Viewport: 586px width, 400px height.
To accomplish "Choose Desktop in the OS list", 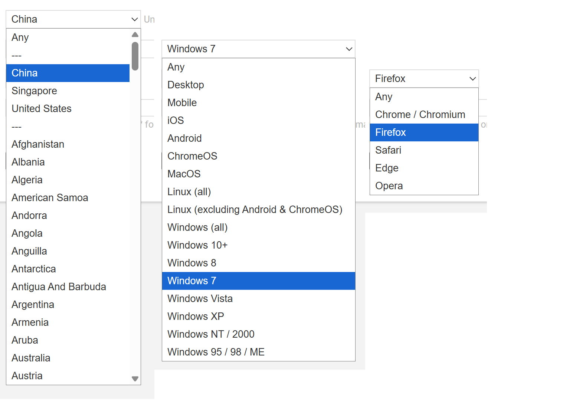I will coord(259,85).
